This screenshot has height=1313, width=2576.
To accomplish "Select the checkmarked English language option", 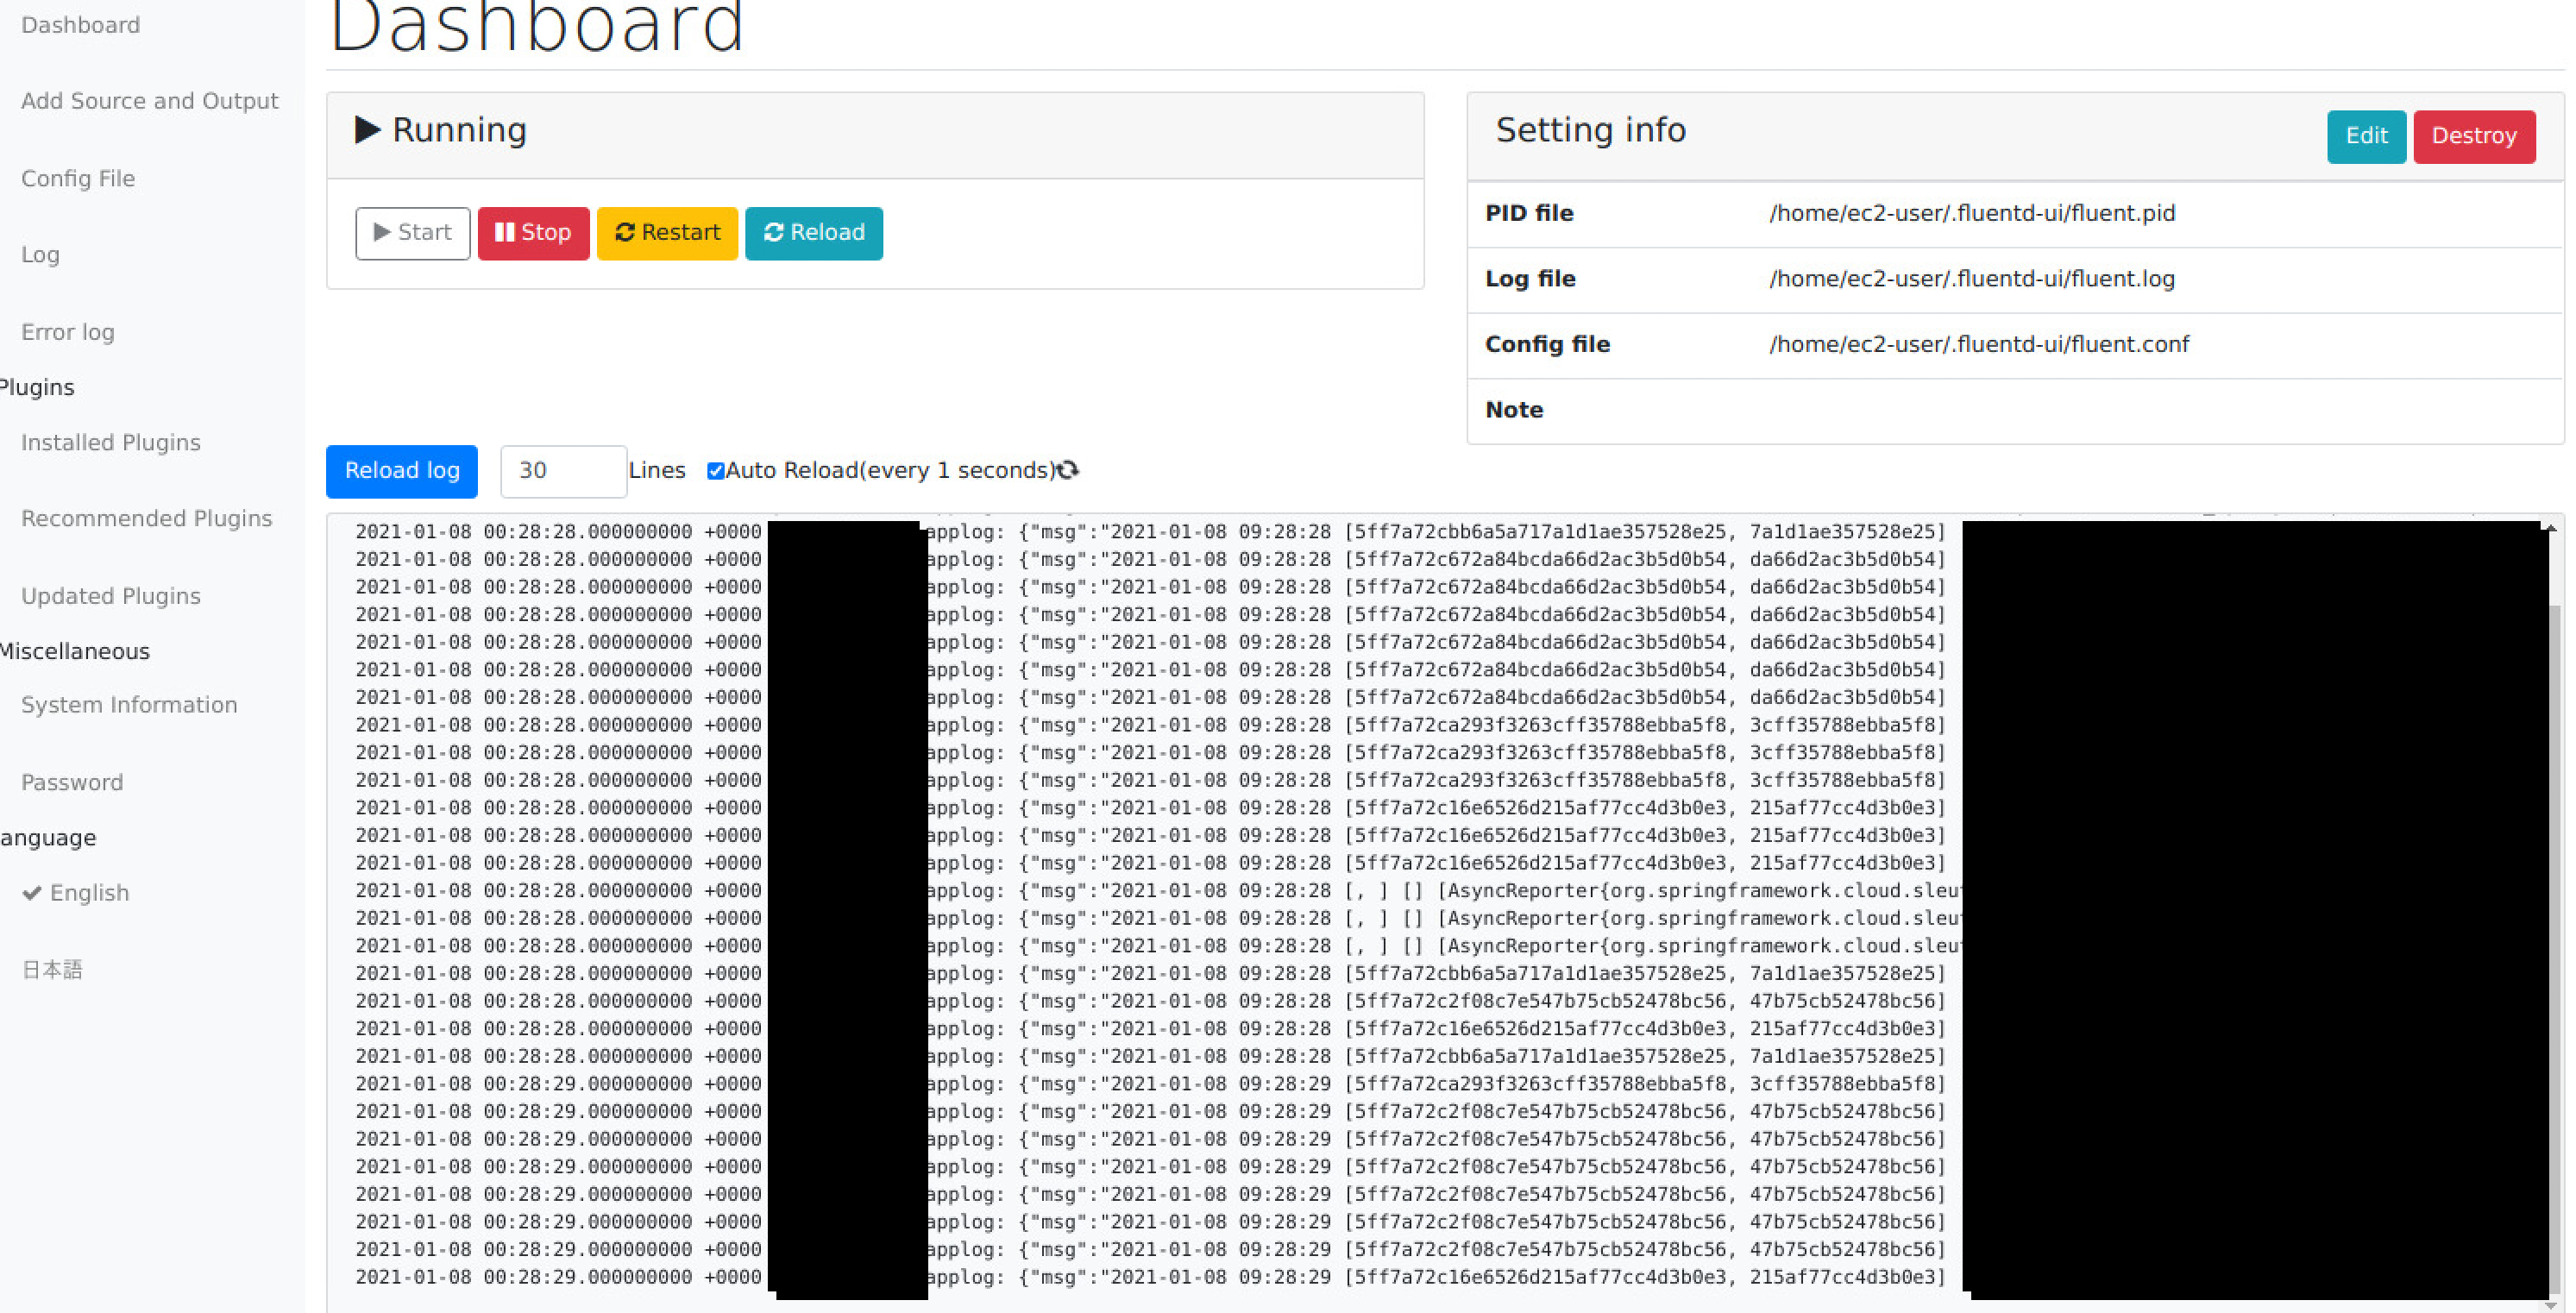I will coord(88,893).
